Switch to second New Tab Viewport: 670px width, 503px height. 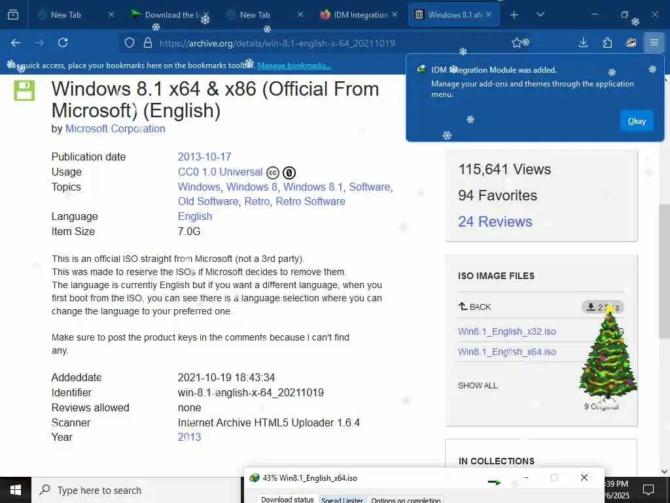(255, 15)
